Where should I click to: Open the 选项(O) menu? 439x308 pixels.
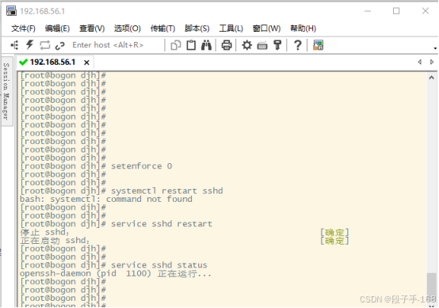pos(128,29)
